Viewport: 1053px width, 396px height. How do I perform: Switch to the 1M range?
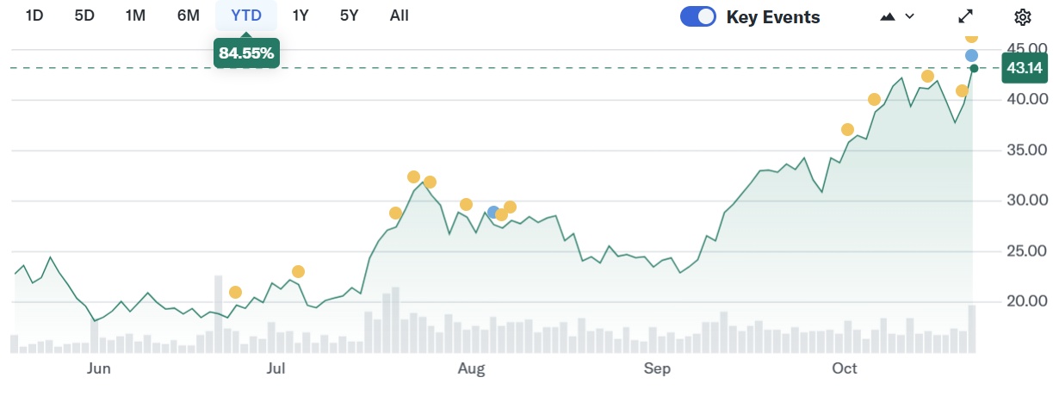pos(135,15)
